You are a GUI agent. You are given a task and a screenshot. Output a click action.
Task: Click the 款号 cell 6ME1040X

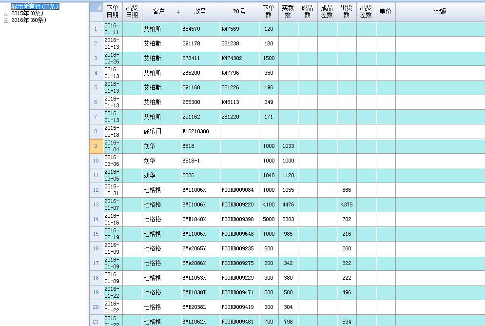click(x=200, y=220)
